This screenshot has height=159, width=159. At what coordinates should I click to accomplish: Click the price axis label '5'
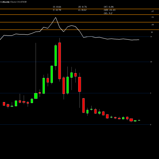(150, 93)
